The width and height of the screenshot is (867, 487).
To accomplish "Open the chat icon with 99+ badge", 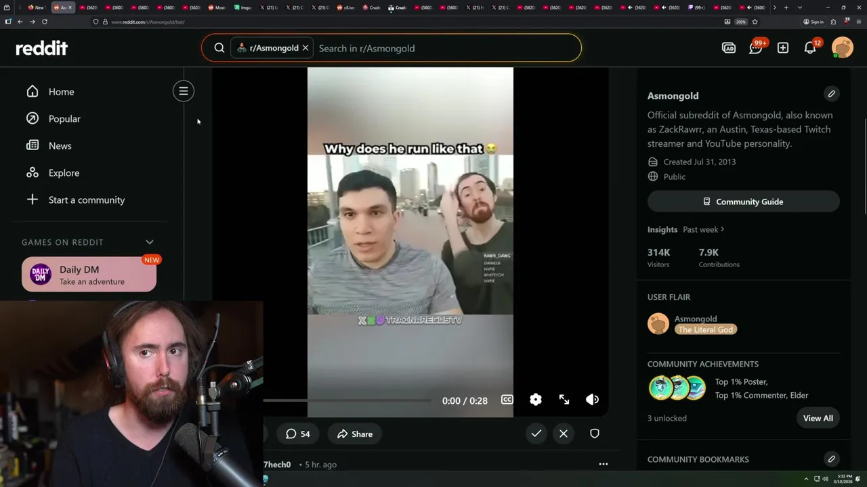I will (x=756, y=48).
